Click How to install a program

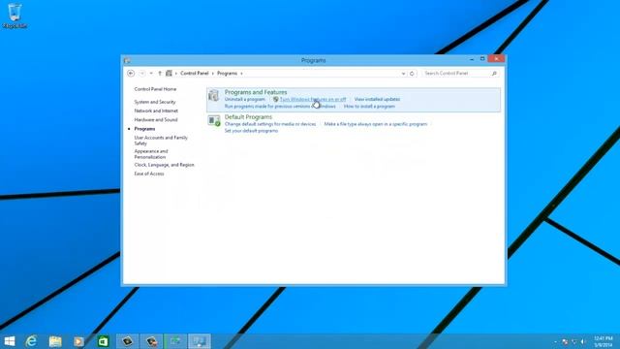point(369,107)
